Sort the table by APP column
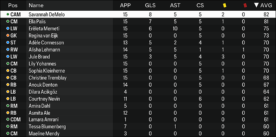This screenshot has width=276, height=137. (x=125, y=6)
